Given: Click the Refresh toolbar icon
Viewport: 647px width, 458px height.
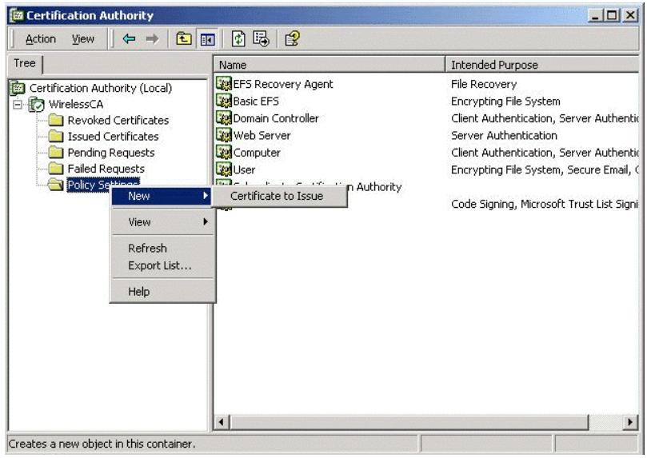Looking at the screenshot, I should pyautogui.click(x=238, y=39).
